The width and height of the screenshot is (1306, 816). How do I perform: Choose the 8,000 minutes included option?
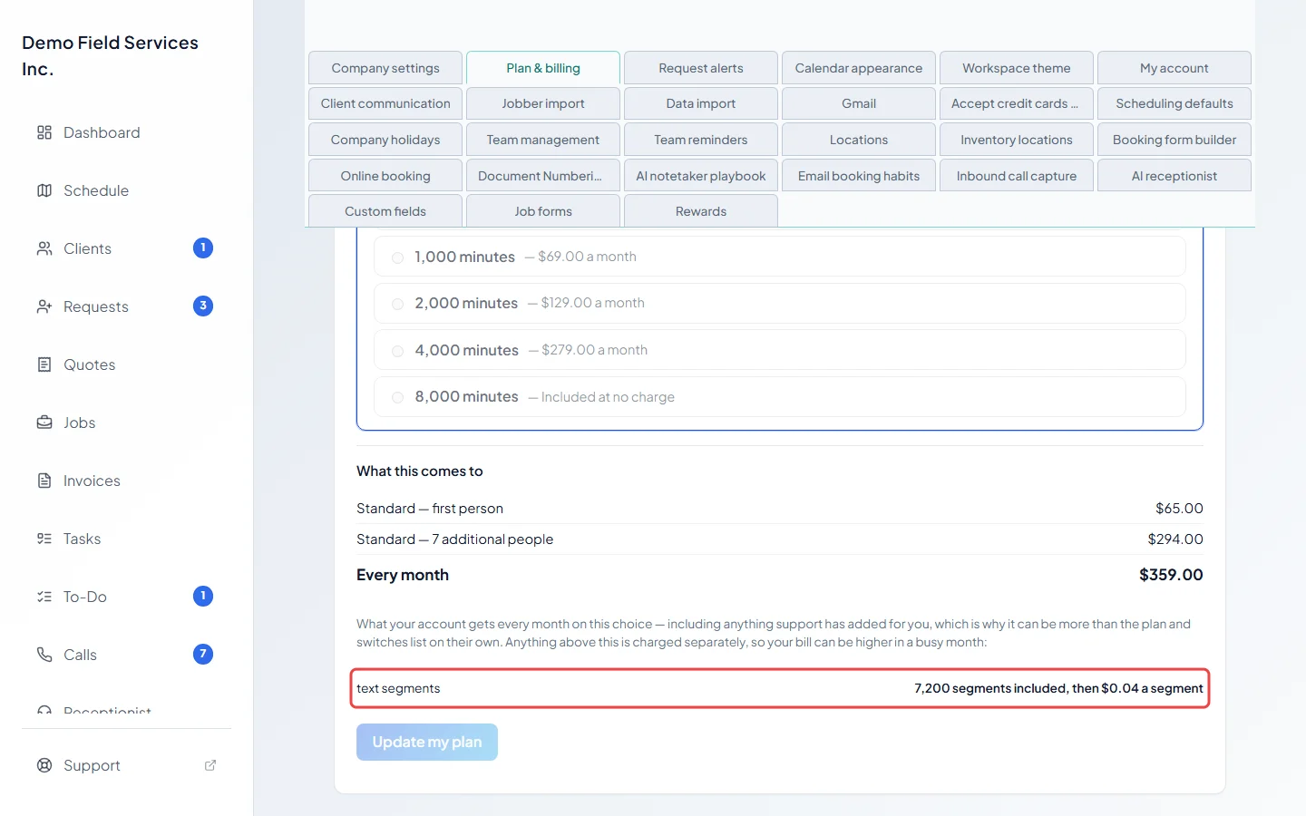[397, 397]
